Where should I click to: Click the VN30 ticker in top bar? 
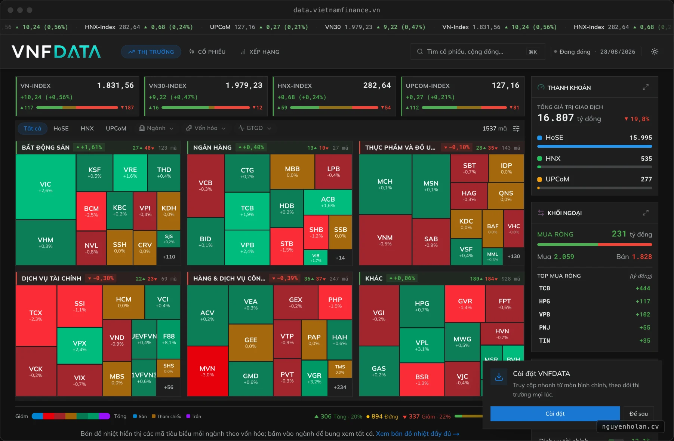375,27
